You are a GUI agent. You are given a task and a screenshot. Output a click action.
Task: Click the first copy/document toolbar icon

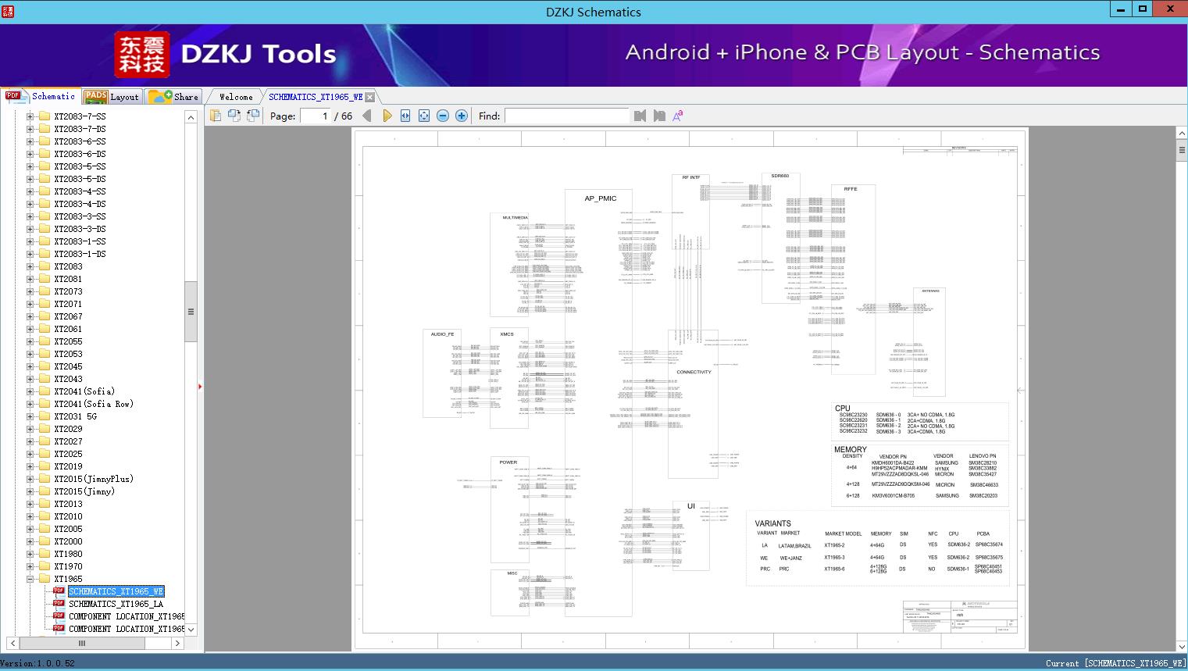[216, 116]
